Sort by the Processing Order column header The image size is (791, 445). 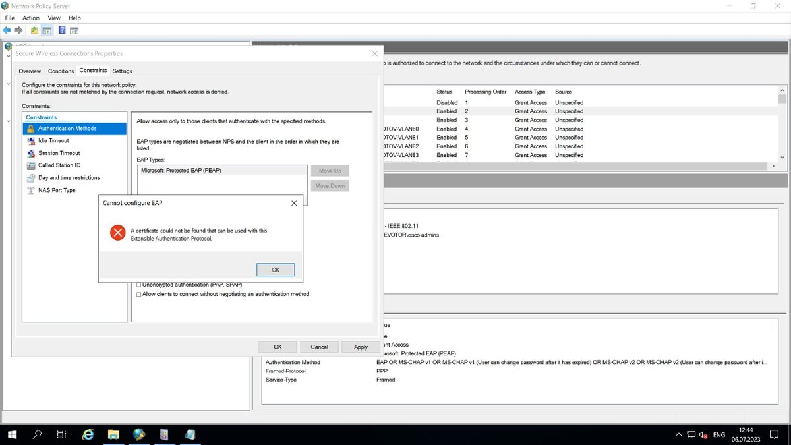click(486, 92)
